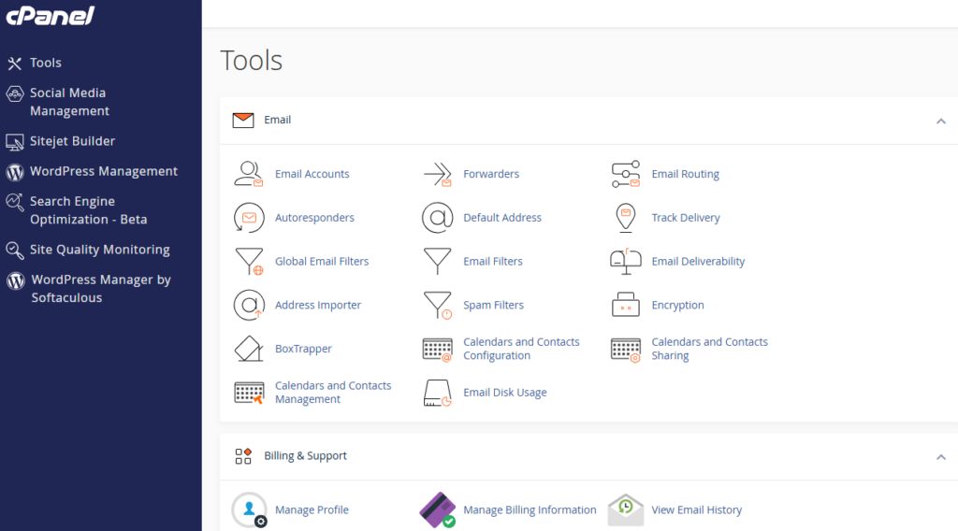Open Tools in the sidebar
The height and width of the screenshot is (531, 958).
[45, 63]
